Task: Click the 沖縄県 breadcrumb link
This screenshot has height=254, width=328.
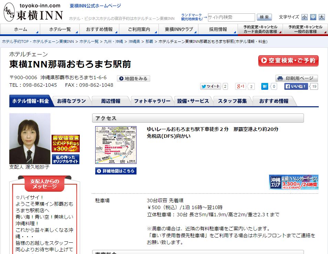Action: click(x=134, y=41)
